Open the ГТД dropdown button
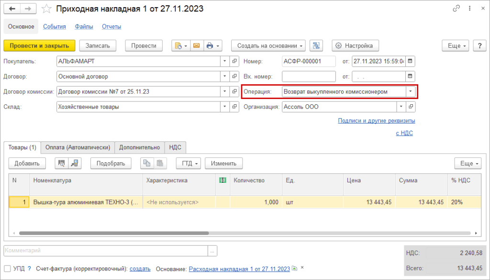This screenshot has width=490, height=280. (x=189, y=163)
